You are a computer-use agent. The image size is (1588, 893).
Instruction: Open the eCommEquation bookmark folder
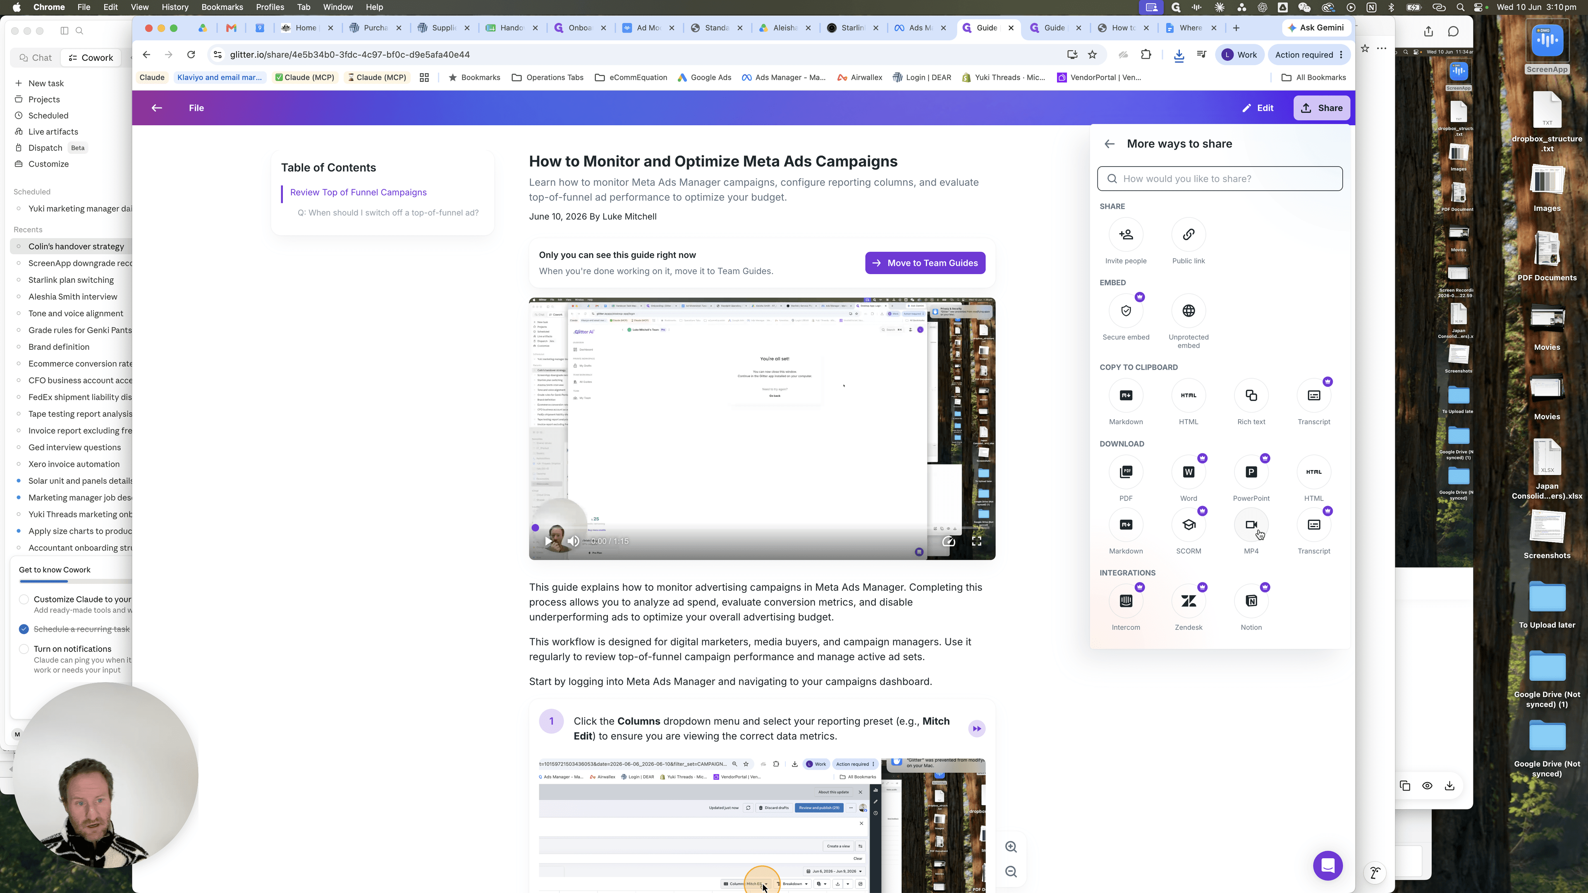click(631, 78)
